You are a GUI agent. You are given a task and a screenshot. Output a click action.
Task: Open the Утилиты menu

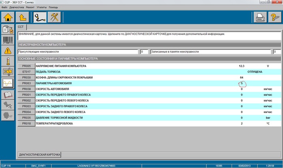coord(42,7)
